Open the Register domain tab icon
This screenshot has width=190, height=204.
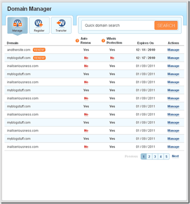[x=39, y=25]
